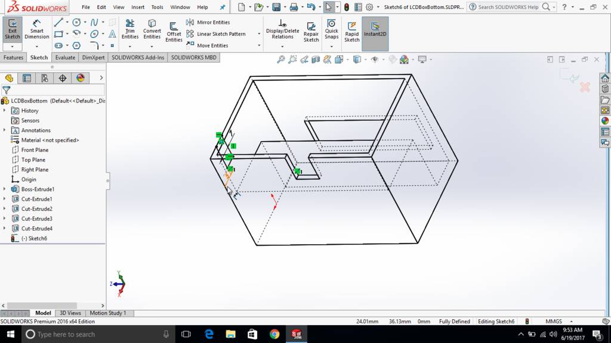The image size is (611, 343).
Task: Open the Options gear icon
Action: point(369,7)
